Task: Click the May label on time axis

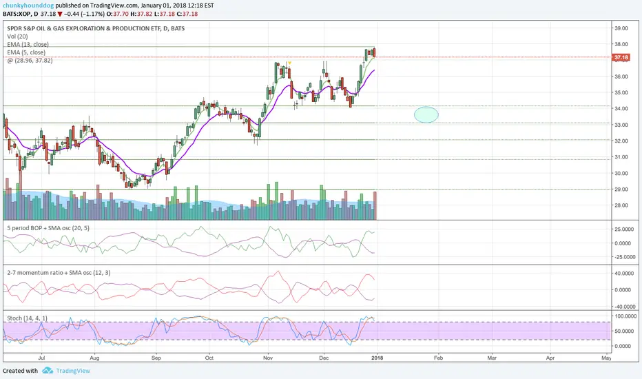Action: coord(606,358)
